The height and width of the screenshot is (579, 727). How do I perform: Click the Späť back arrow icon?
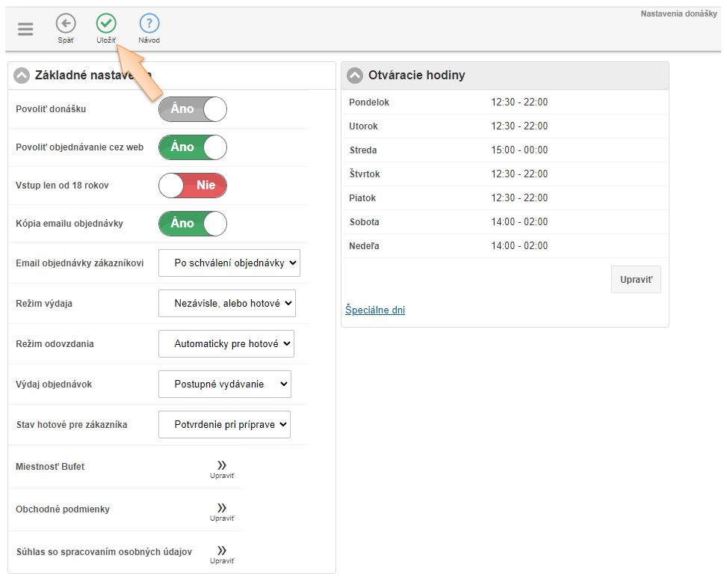(x=66, y=24)
